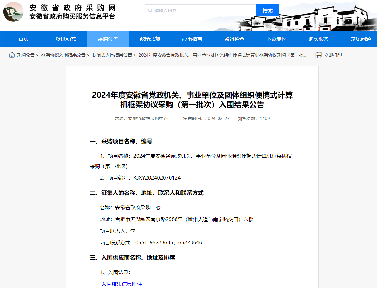377x288 pixels.
Task: Click the site title 安徽省政府采购网
Action: (73, 8)
